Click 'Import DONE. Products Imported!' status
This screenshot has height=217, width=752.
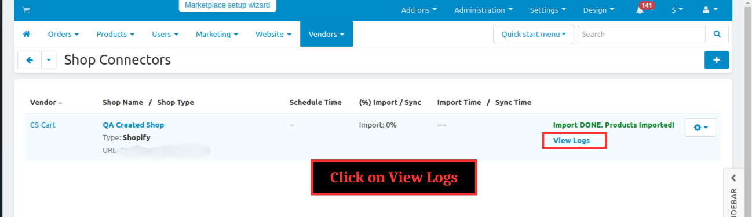(614, 125)
